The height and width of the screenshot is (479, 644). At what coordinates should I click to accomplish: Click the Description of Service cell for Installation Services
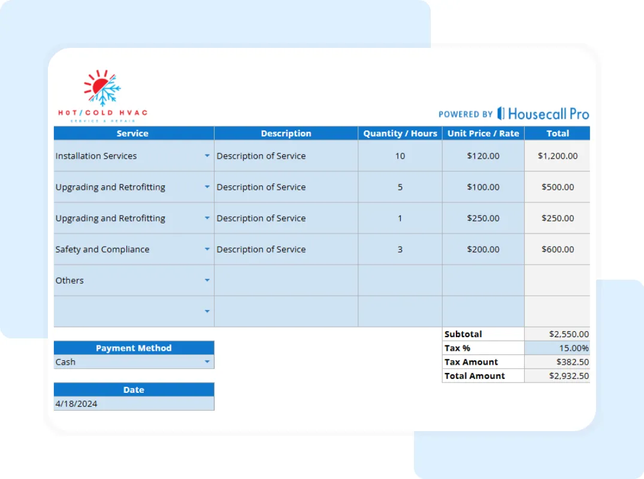(286, 156)
